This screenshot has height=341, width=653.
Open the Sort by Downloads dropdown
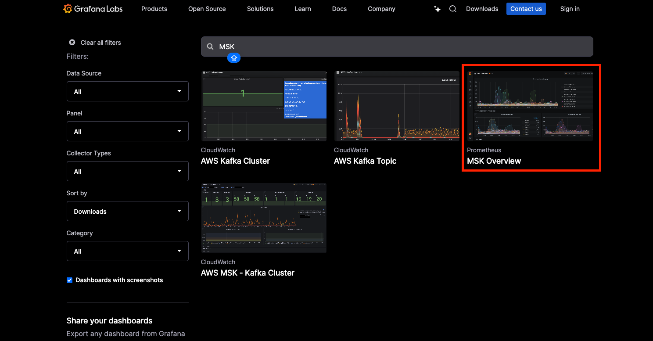point(128,211)
